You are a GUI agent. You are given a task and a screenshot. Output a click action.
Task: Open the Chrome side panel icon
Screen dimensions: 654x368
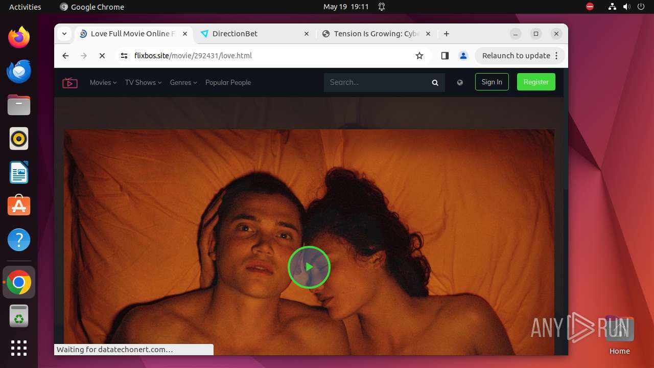445,56
